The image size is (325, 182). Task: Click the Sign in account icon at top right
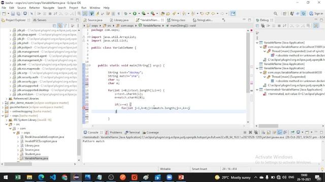tap(311, 14)
